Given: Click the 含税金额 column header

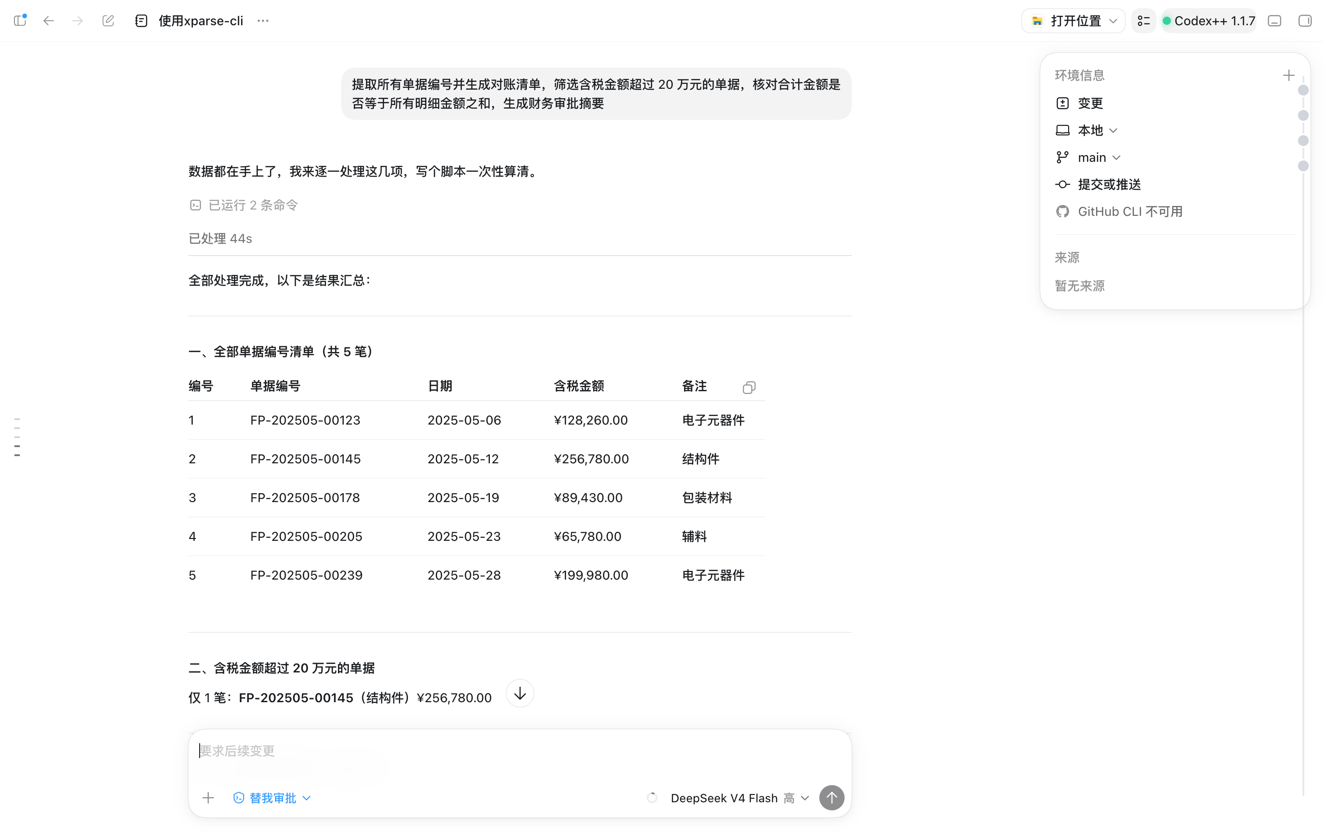Looking at the screenshot, I should tap(579, 386).
